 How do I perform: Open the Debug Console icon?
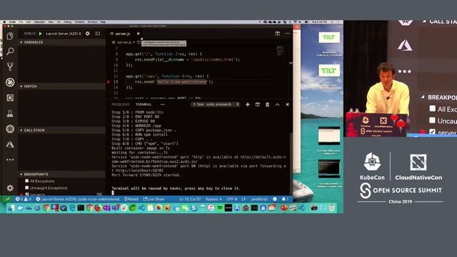pos(98,34)
